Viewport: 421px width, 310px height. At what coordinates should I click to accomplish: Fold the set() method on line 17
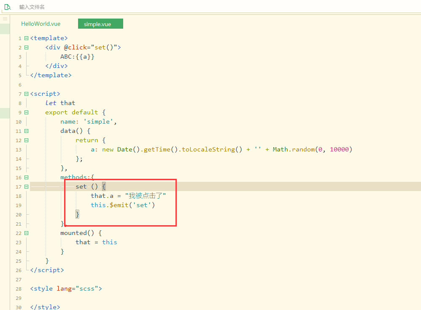click(26, 187)
